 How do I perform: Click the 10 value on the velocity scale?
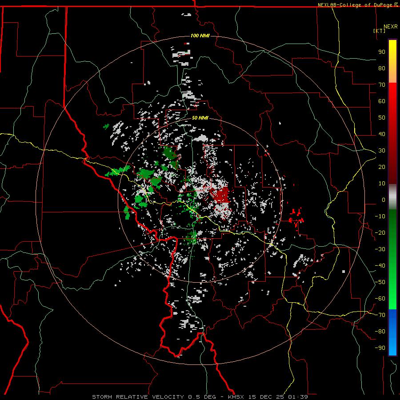pos(382,184)
